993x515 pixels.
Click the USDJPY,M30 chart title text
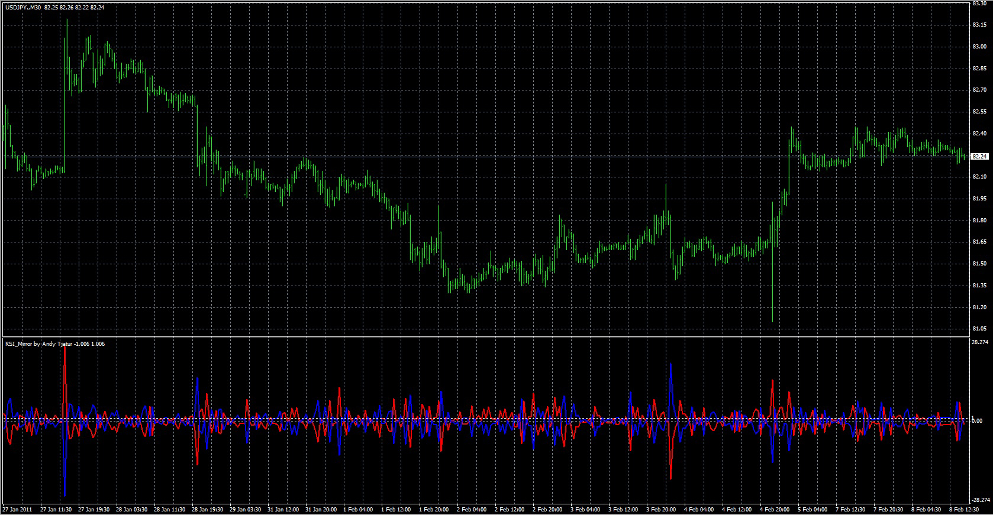click(x=24, y=8)
